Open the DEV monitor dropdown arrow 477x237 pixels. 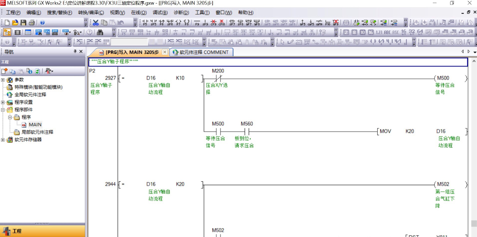[70, 32]
